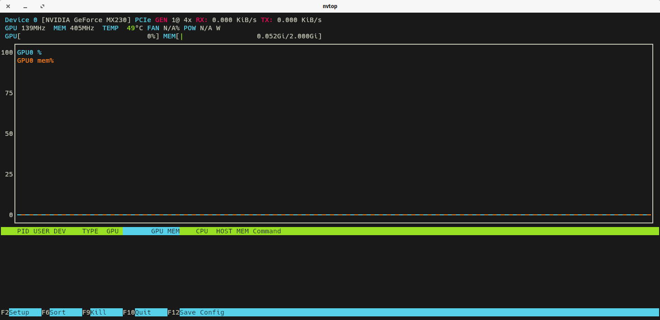Sort processes by PID column header
This screenshot has height=320, width=660.
(23, 231)
